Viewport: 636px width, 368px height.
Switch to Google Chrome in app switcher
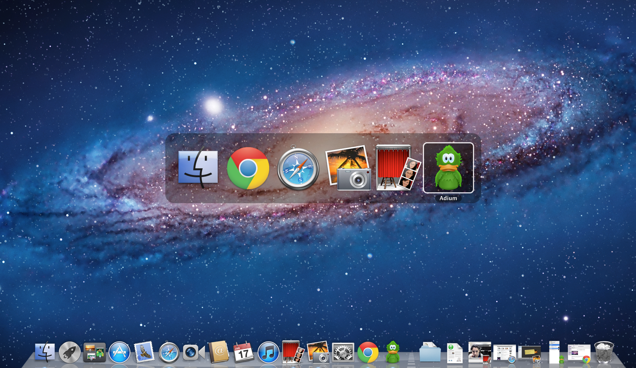click(248, 168)
